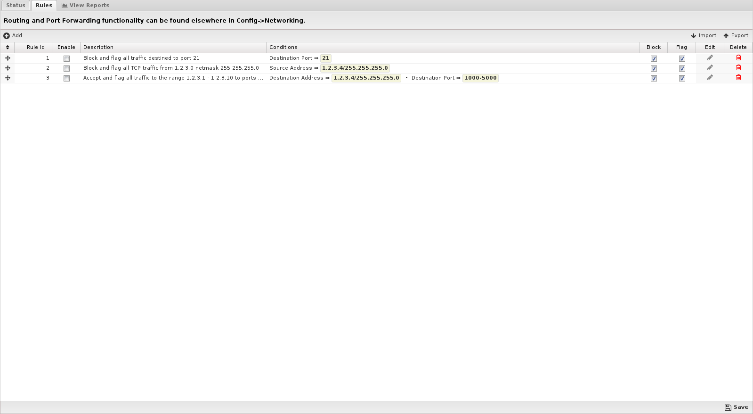Toggle Block checkbox for rule 3

(654, 78)
